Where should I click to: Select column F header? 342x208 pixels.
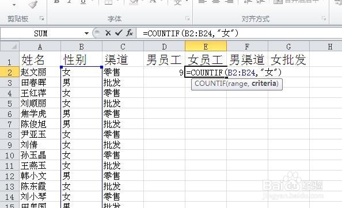(247, 46)
